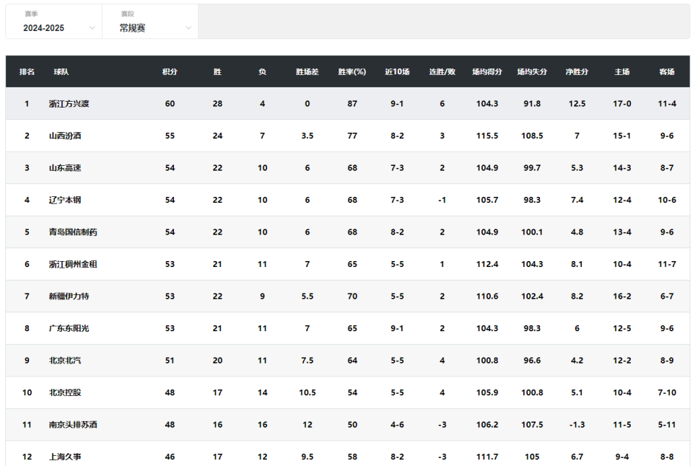Image resolution: width=693 pixels, height=466 pixels.
Task: Open team 山西汾酒
Action: click(65, 136)
